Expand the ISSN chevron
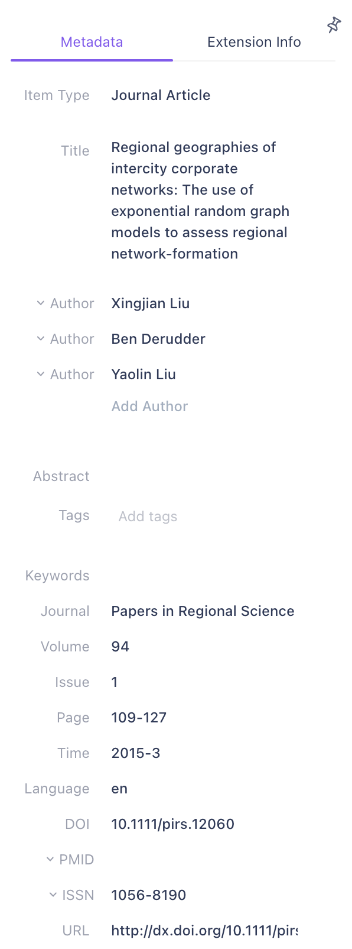Viewport: 352px width, 949px height. pos(53,895)
